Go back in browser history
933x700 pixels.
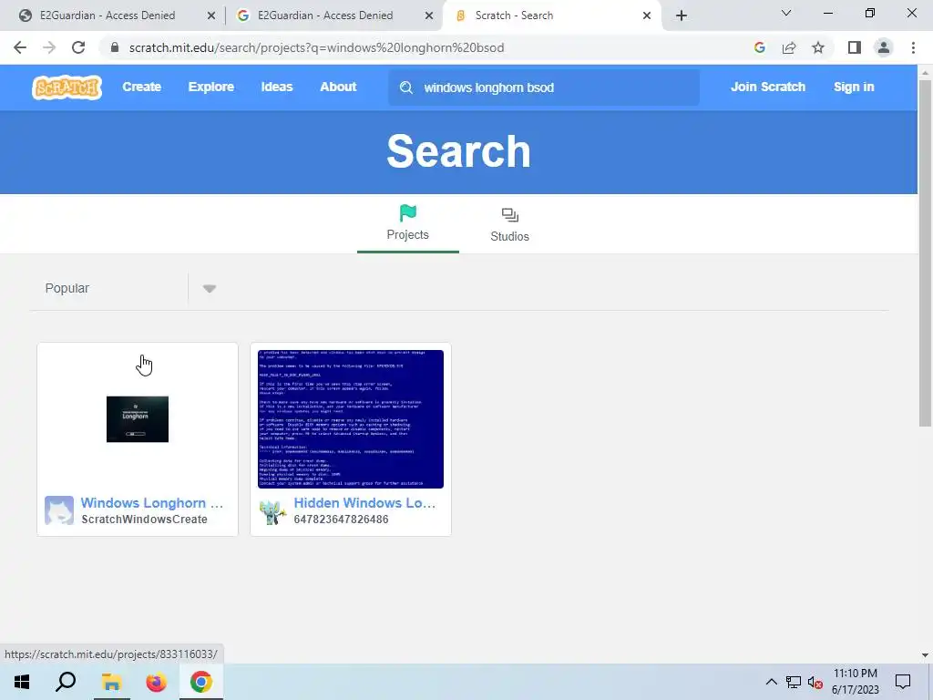pyautogui.click(x=20, y=47)
